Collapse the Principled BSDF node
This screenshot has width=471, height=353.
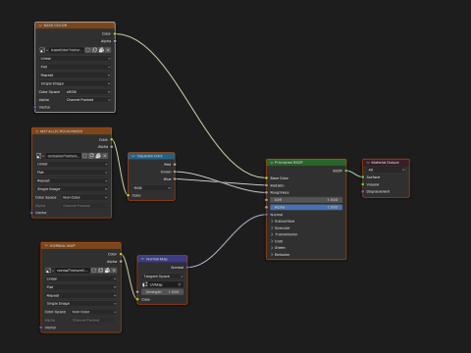[271, 163]
